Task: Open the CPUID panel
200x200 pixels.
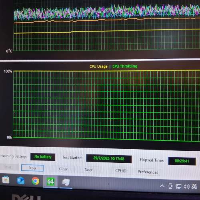Action: (121, 171)
